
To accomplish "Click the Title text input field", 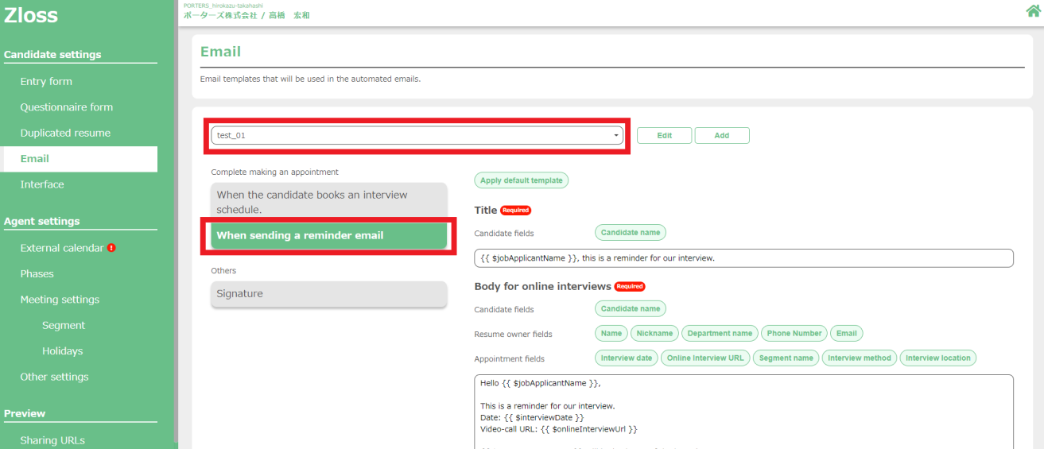I will pyautogui.click(x=743, y=258).
